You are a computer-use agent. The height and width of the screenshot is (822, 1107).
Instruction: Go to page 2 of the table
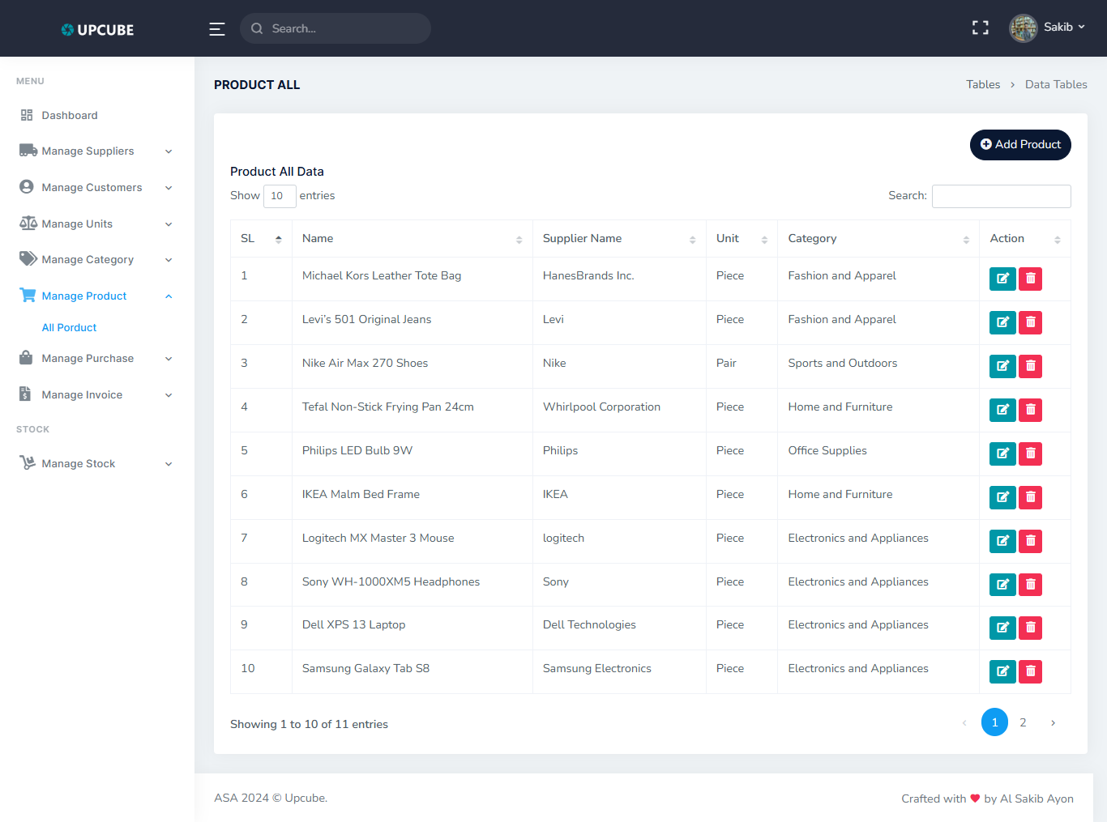tap(1023, 722)
